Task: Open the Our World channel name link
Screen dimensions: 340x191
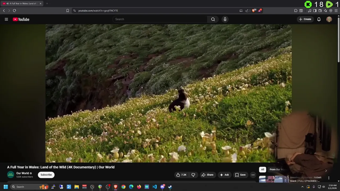Action: coord(23,173)
